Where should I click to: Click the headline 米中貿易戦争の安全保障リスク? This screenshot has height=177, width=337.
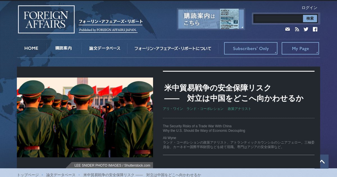click(218, 88)
